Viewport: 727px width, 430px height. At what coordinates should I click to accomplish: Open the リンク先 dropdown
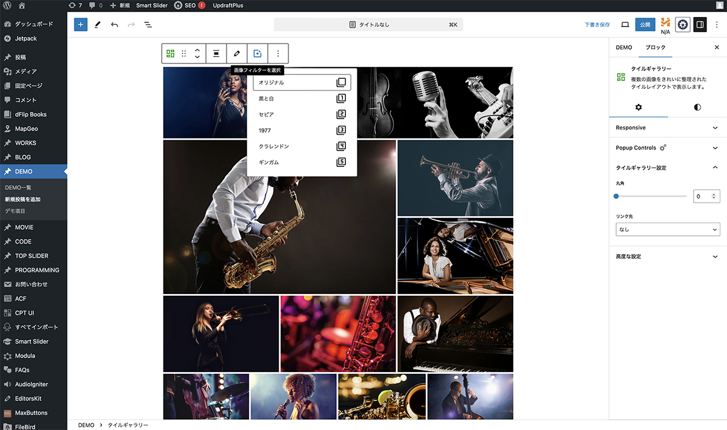[667, 230]
